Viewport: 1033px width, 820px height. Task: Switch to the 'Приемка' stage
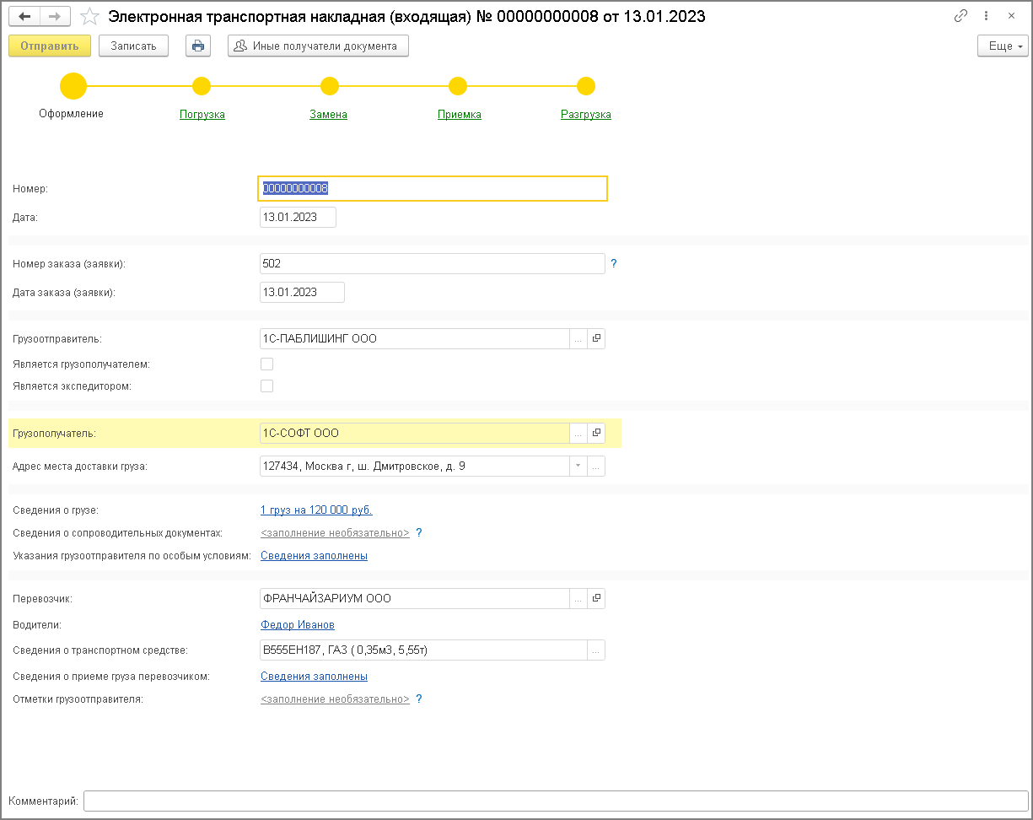[x=459, y=115]
